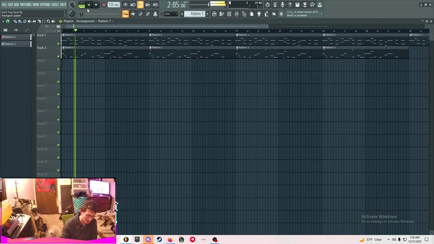Select the playlist paint brush tool
The image size is (434, 244).
pyautogui.click(x=20, y=21)
